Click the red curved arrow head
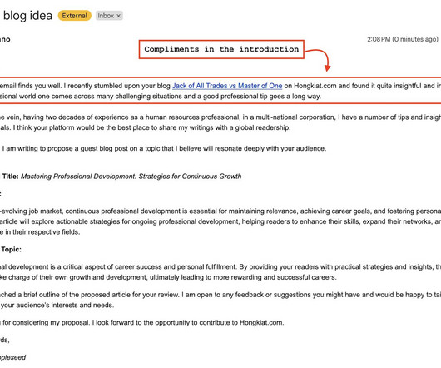Viewport: 441px width, 368px height. point(327,67)
